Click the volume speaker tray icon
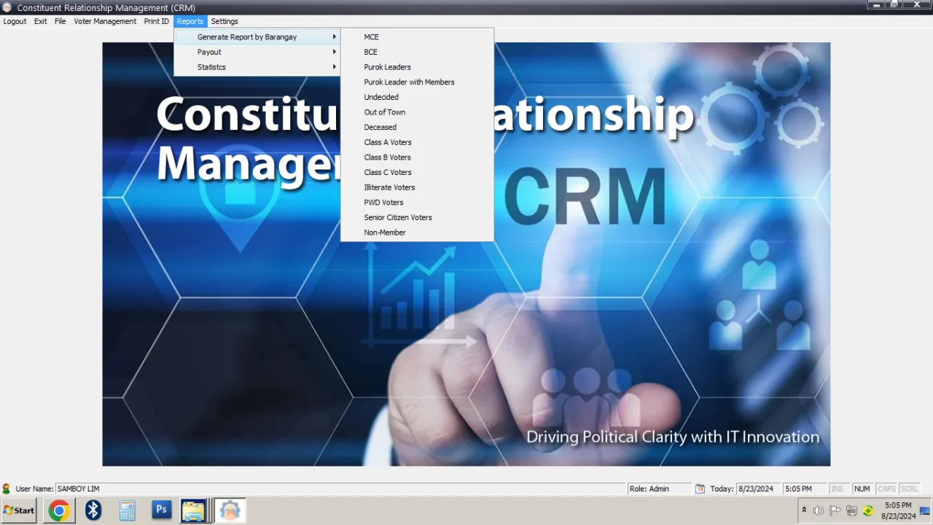This screenshot has height=525, width=933. click(819, 510)
